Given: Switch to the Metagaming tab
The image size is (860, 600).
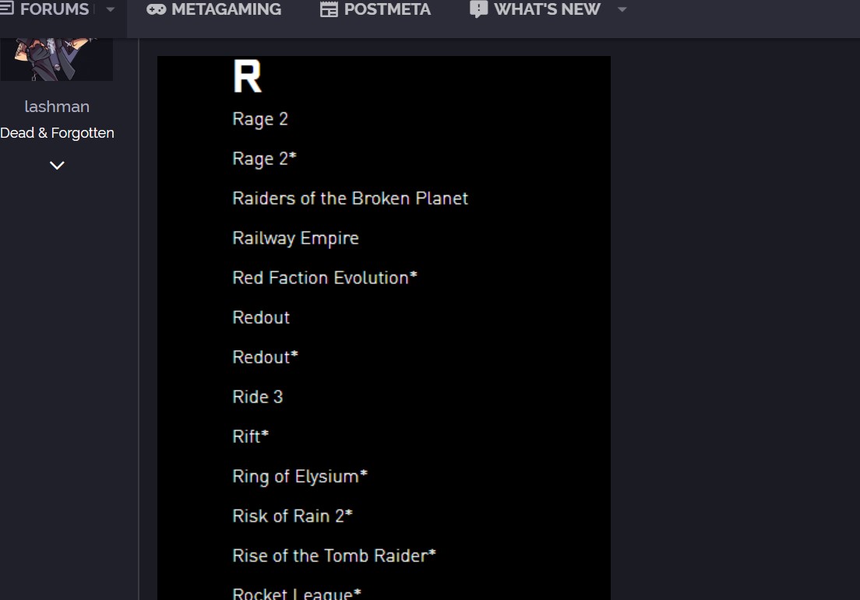Looking at the screenshot, I should point(226,10).
